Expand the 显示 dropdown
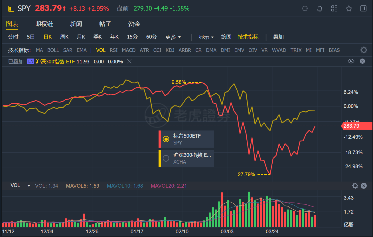This screenshot has width=373, height=237. pyautogui.click(x=206, y=37)
